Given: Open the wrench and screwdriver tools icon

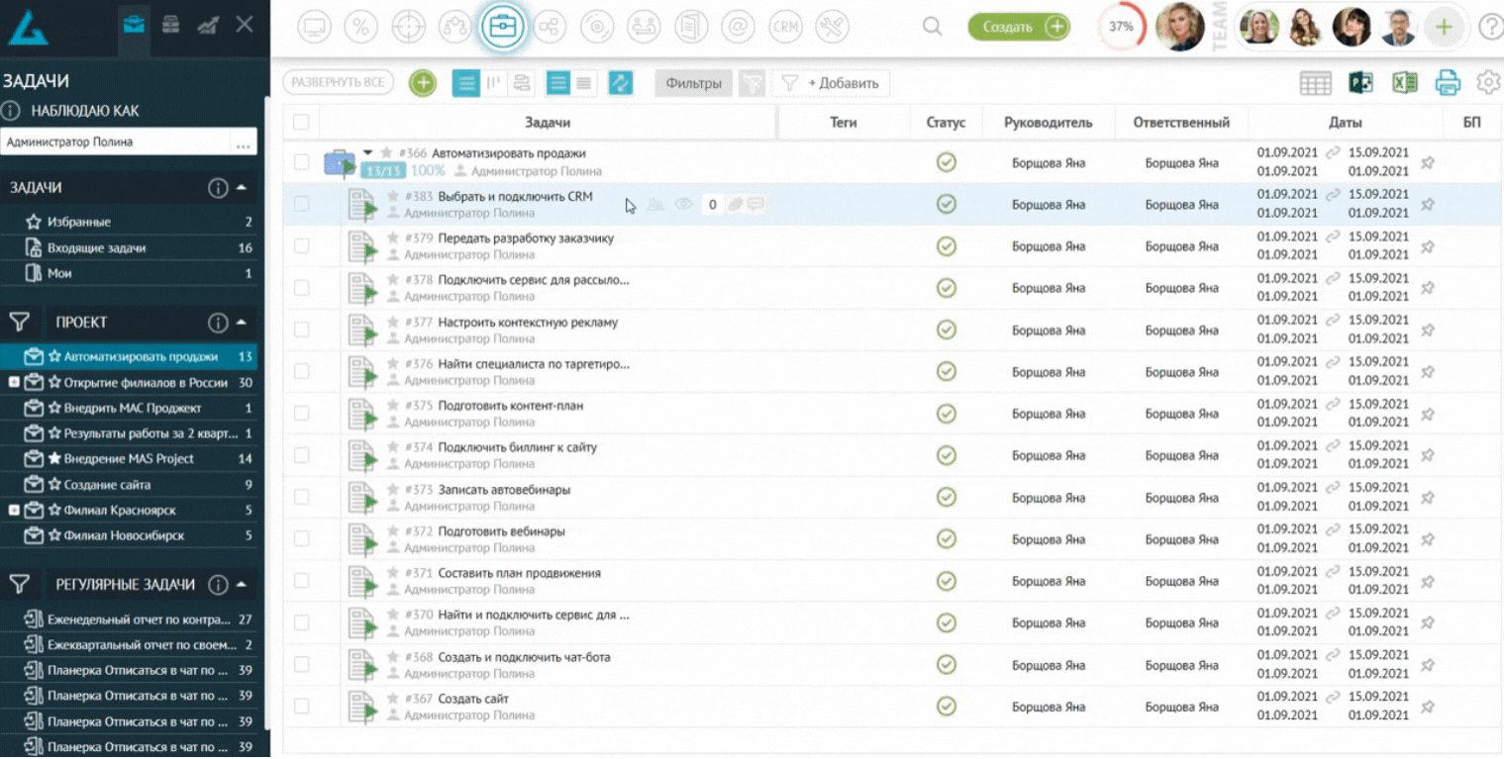Looking at the screenshot, I should click(x=832, y=28).
